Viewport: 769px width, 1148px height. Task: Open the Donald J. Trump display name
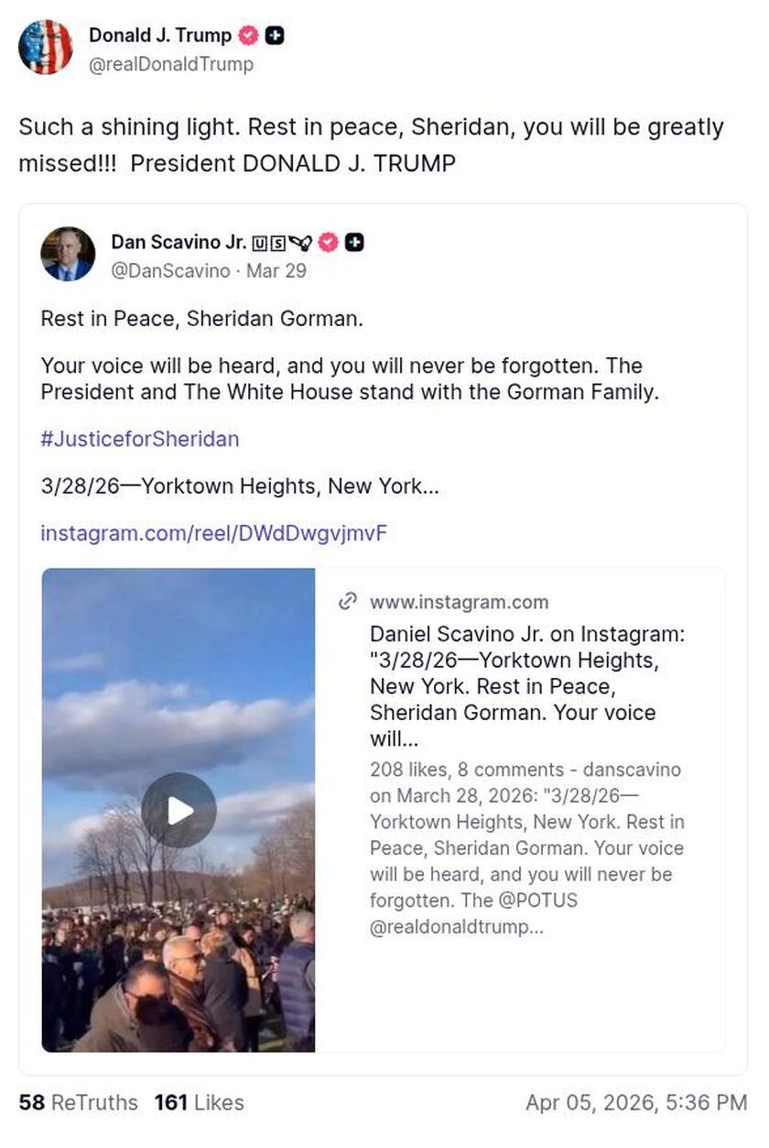[160, 36]
